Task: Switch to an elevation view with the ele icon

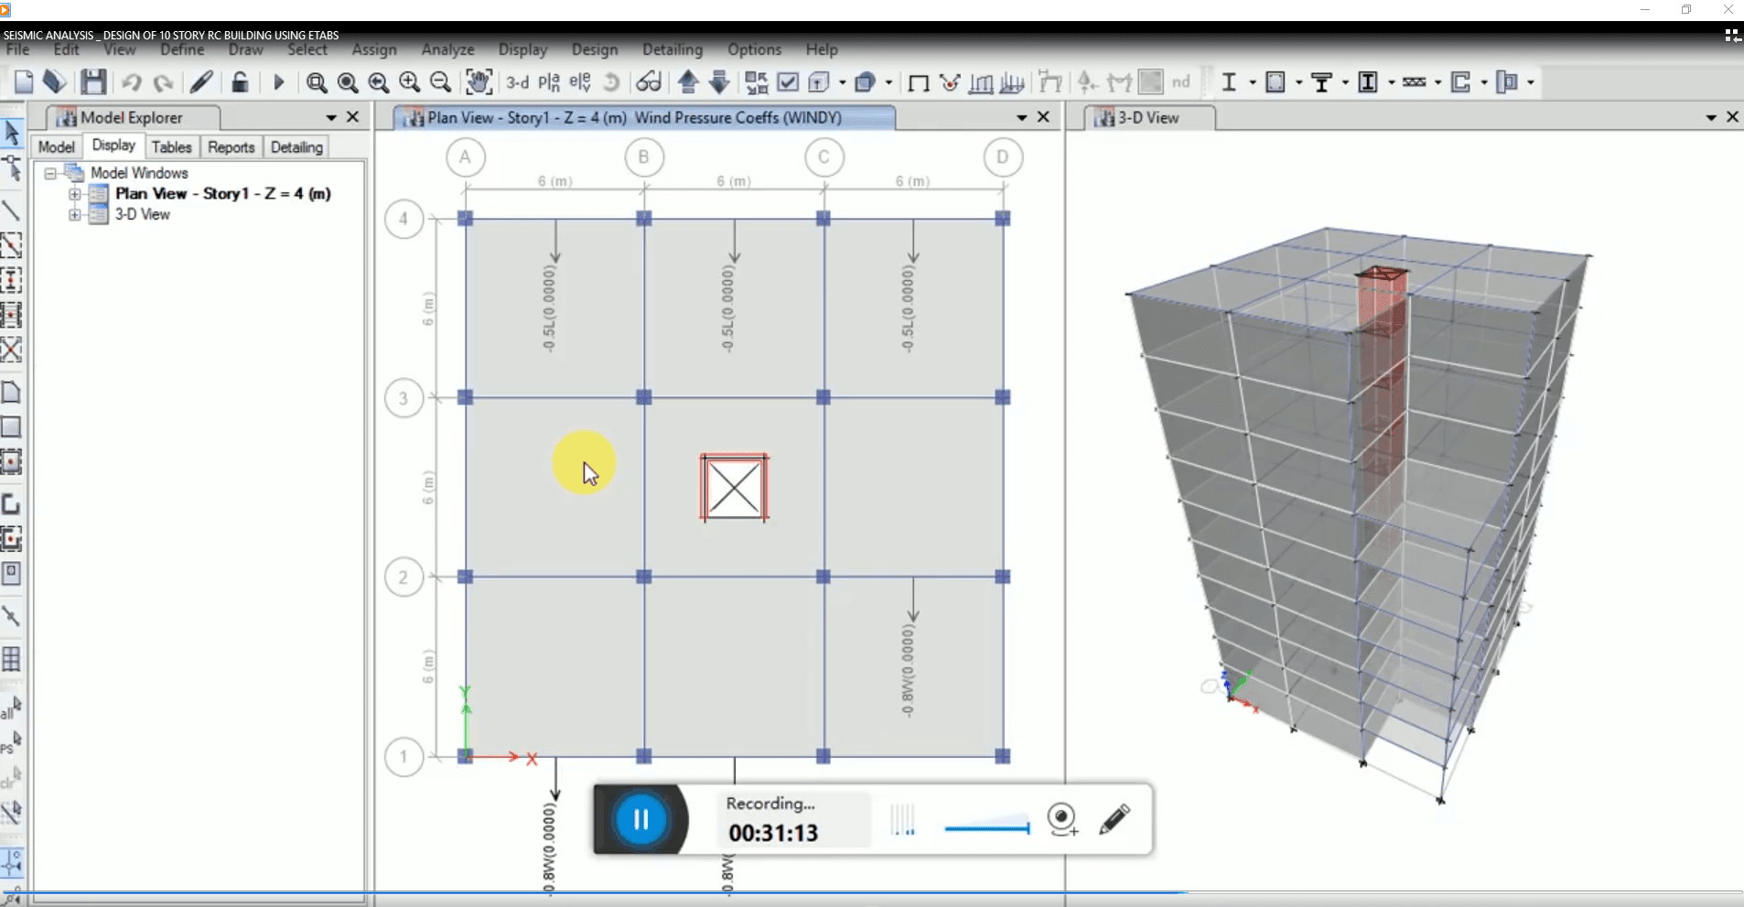Action: pyautogui.click(x=579, y=82)
